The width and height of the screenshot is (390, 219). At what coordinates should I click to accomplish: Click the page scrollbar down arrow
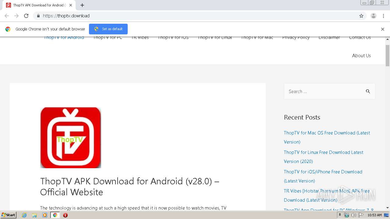point(388,208)
